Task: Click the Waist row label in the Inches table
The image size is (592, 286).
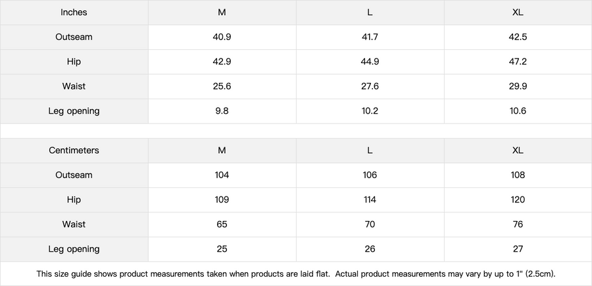Action: [74, 87]
